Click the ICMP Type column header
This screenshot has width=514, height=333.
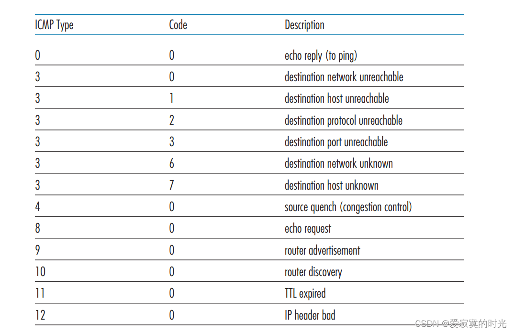[54, 25]
